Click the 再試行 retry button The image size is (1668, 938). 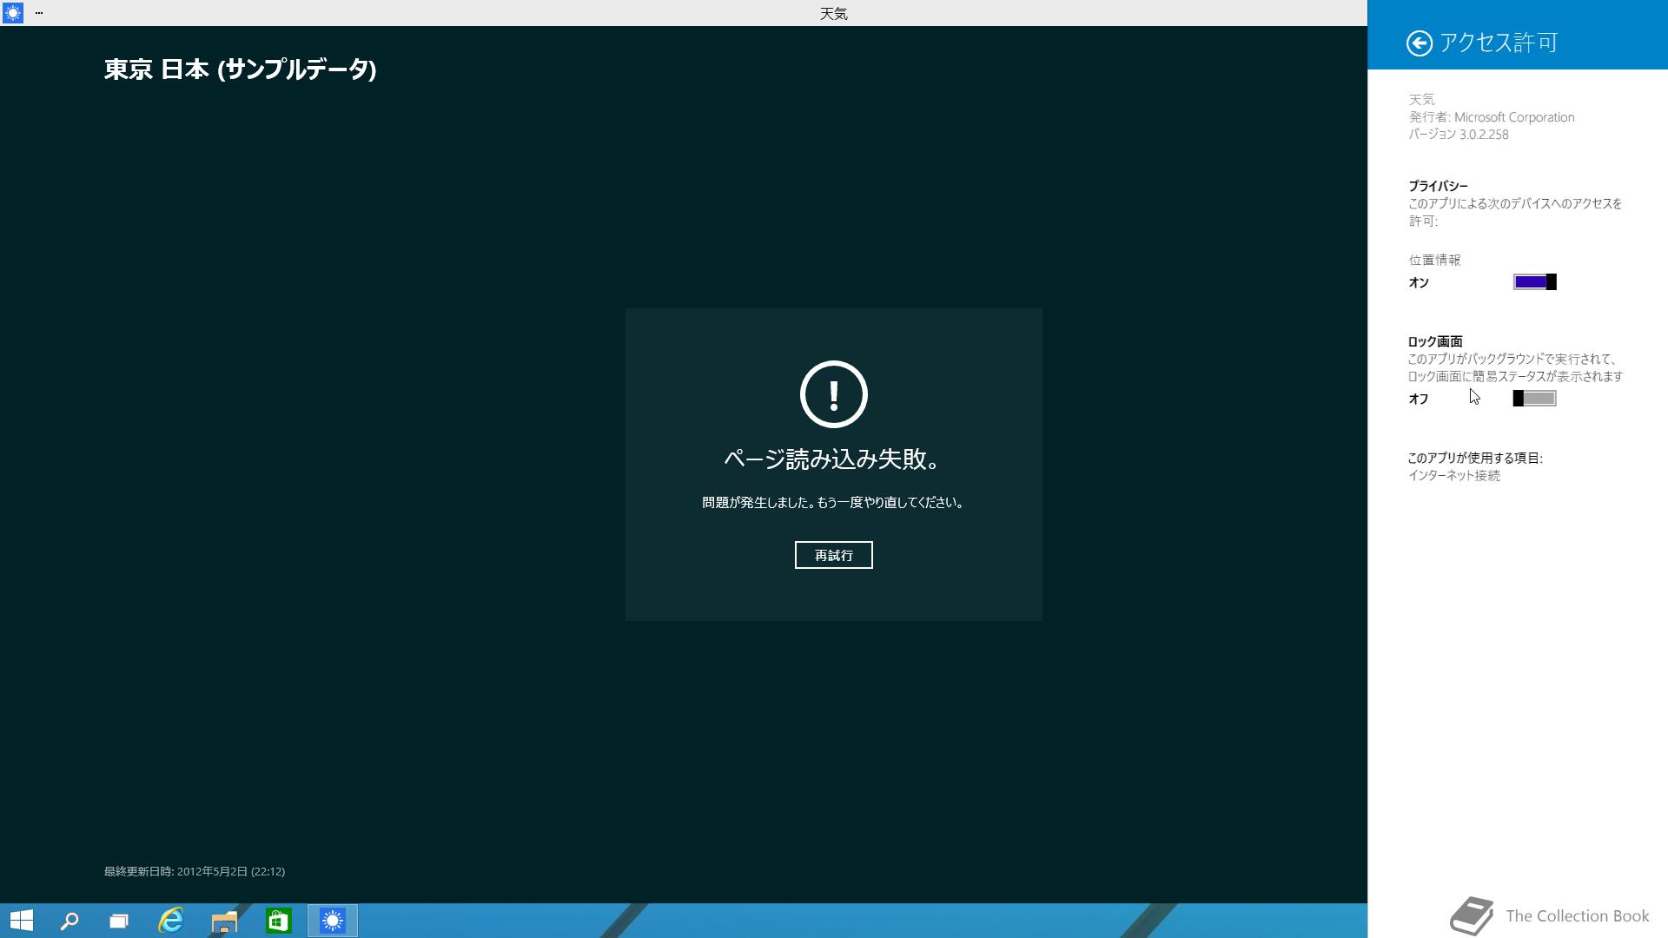point(833,555)
